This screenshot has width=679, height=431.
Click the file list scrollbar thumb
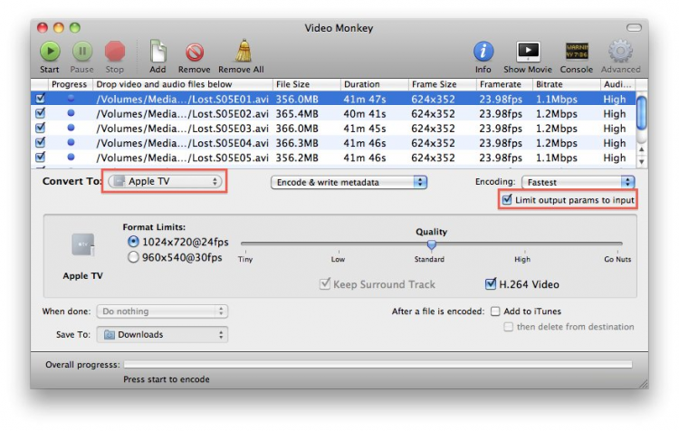[641, 112]
